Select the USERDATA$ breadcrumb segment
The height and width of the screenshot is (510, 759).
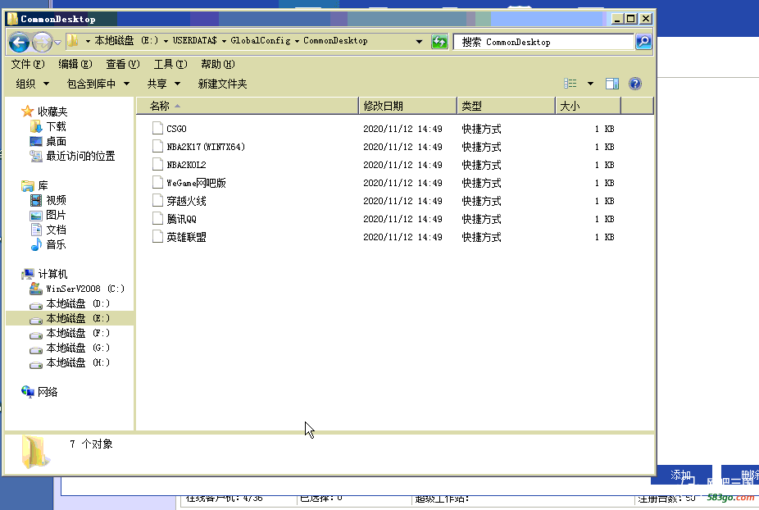click(x=194, y=41)
